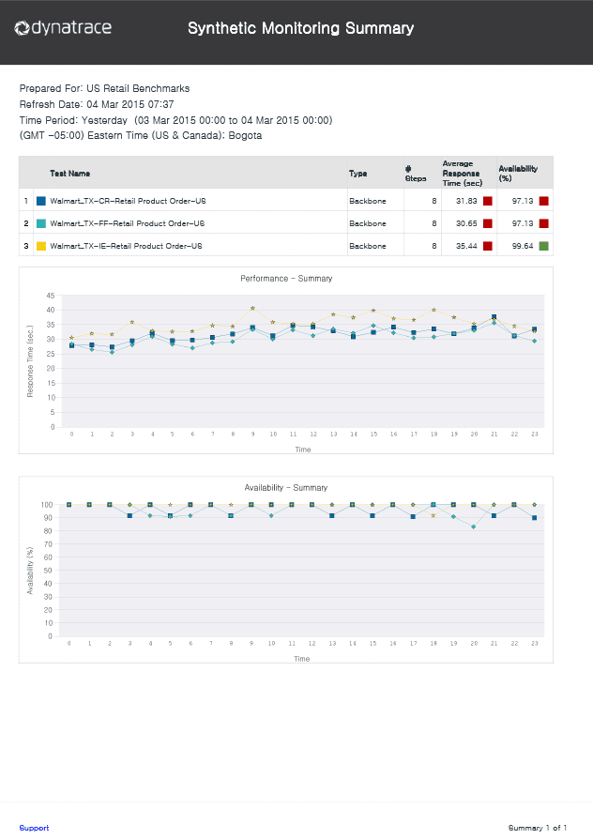Click the green availability indicator beside 99.64
The image size is (593, 839).
544,246
